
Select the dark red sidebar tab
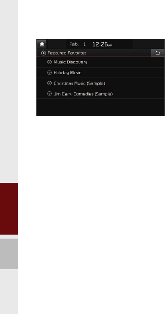pos(9,209)
